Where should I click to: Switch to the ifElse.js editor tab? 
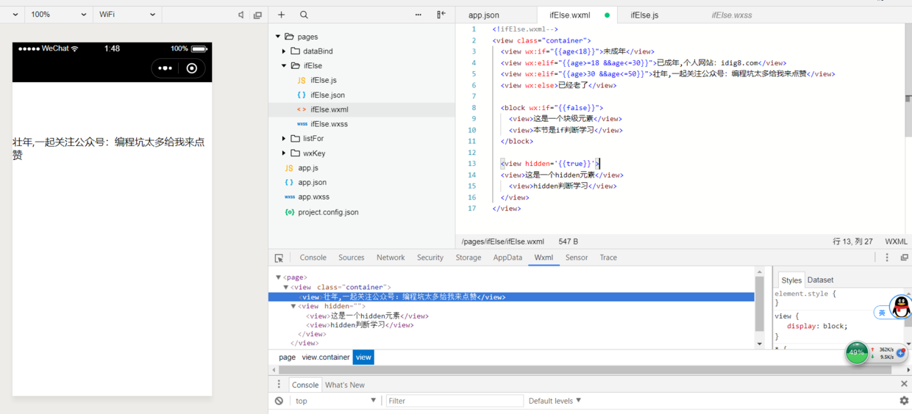(x=644, y=15)
